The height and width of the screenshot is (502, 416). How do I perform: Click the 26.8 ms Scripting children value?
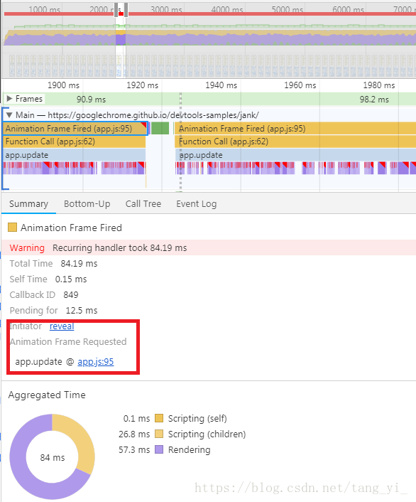pos(134,434)
